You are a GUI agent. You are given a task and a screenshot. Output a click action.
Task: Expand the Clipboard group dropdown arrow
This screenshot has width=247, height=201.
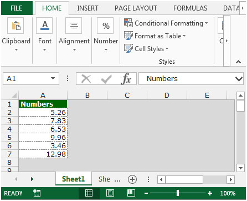coord(16,49)
